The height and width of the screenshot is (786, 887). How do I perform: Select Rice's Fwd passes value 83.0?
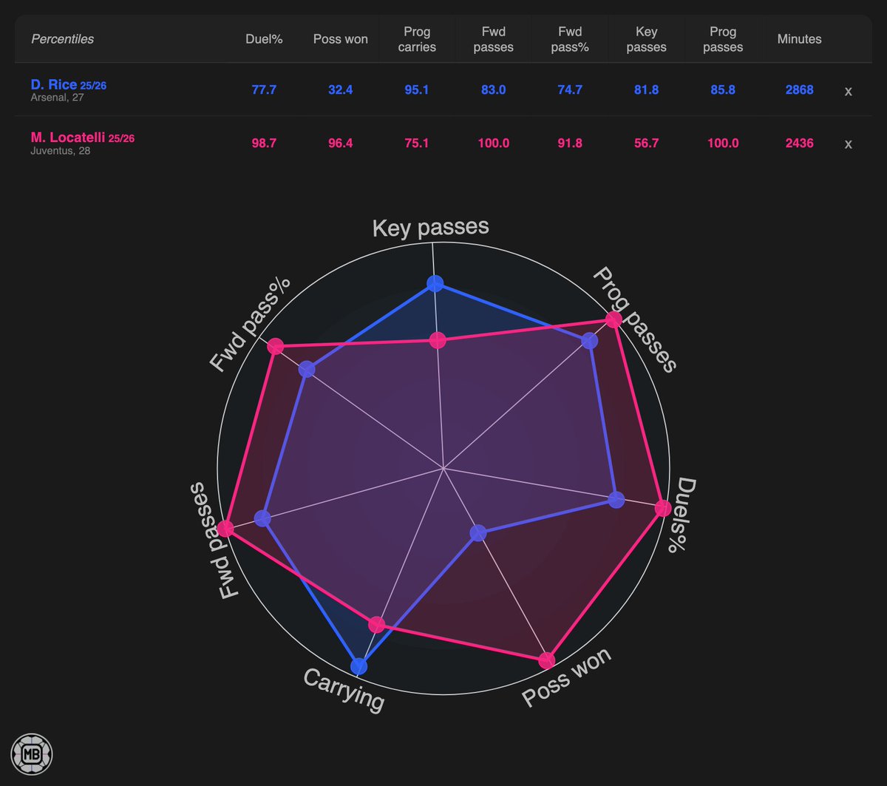click(493, 90)
